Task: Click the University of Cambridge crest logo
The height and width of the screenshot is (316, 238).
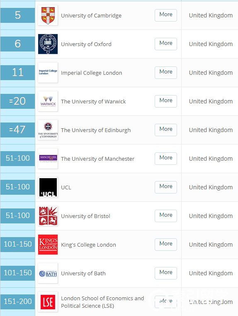Action: tap(48, 15)
